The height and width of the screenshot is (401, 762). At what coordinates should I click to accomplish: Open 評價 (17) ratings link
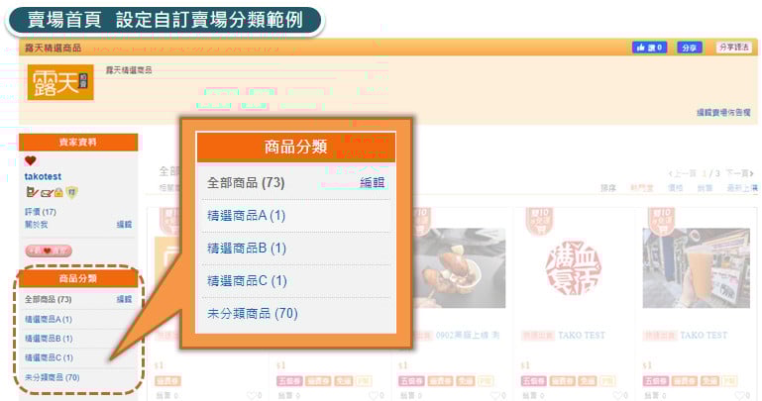pos(41,212)
